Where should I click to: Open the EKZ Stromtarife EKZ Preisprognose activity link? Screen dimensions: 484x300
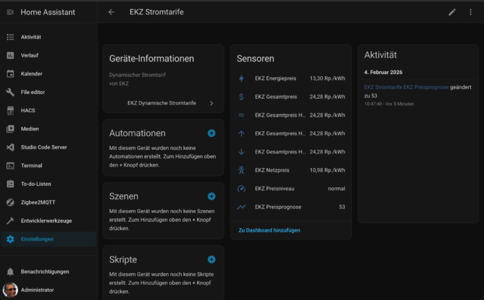pyautogui.click(x=406, y=87)
